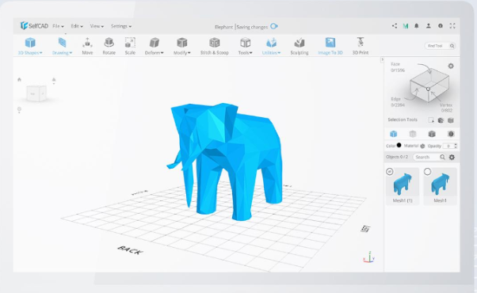Open the Settings menu

tap(121, 26)
